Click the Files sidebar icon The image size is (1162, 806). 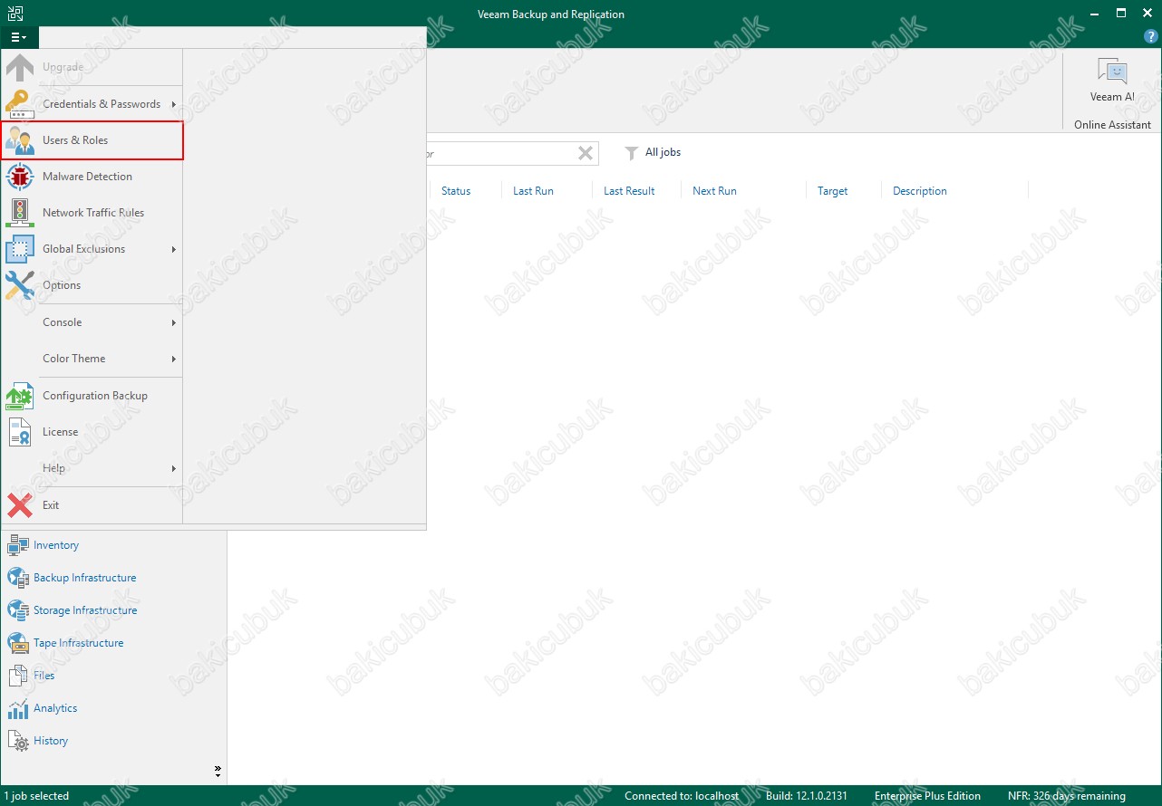coord(18,676)
